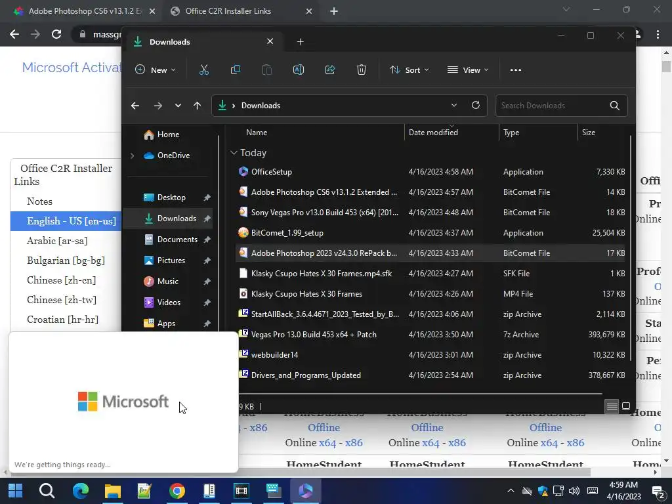
Task: Refresh the Downloads folder view
Action: pos(476,106)
